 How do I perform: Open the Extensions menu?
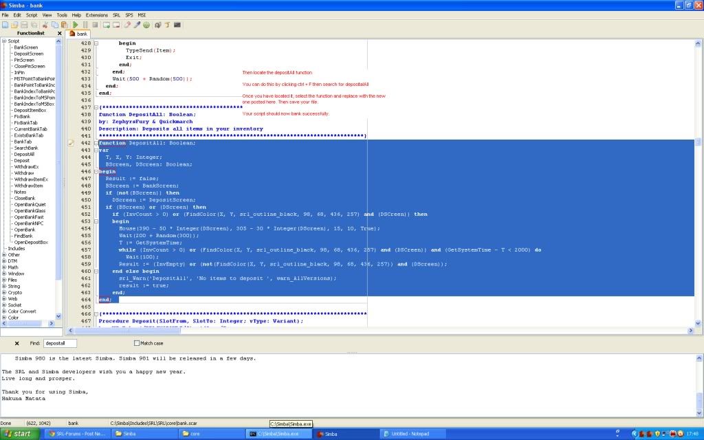click(96, 14)
